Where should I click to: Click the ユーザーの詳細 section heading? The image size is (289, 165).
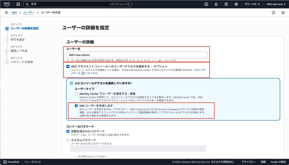point(80,42)
